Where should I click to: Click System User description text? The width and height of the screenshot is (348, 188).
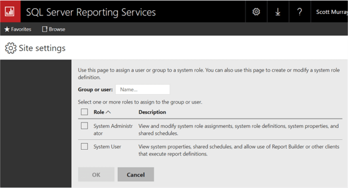pos(239,150)
